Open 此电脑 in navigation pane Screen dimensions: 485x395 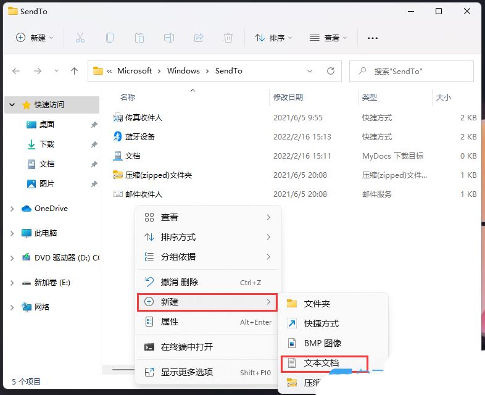(46, 233)
